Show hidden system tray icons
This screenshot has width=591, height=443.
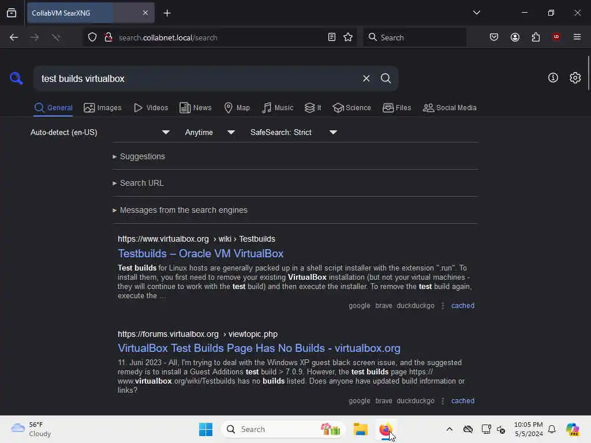tap(449, 429)
